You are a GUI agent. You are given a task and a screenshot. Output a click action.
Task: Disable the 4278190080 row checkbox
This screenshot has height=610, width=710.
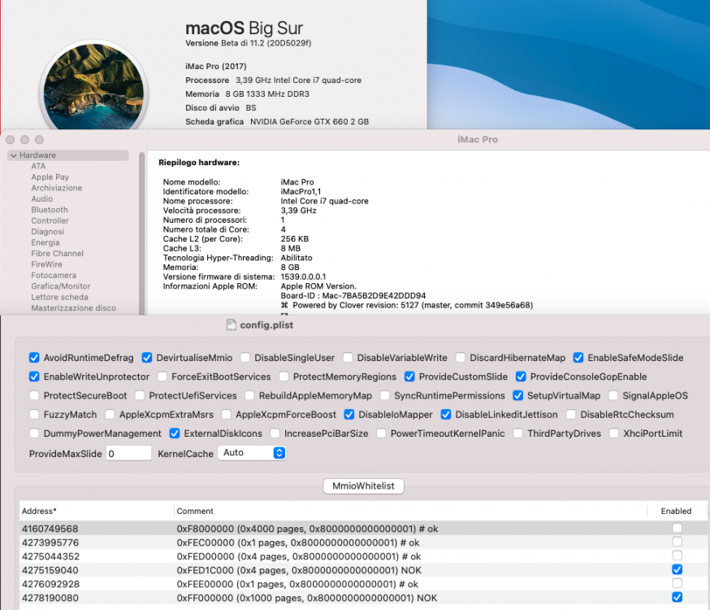click(677, 597)
